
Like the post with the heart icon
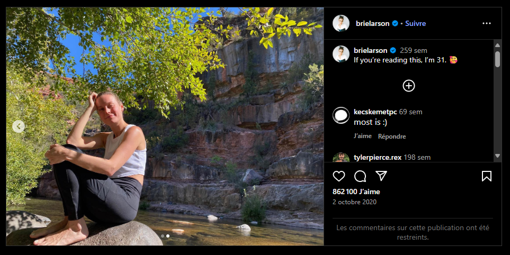(x=339, y=176)
